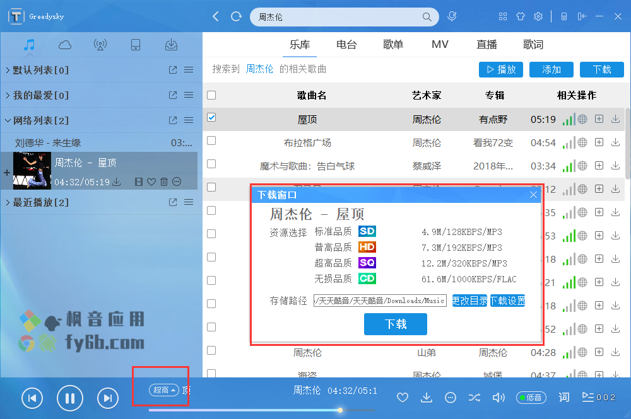Pause playback
The image size is (631, 419).
click(70, 398)
